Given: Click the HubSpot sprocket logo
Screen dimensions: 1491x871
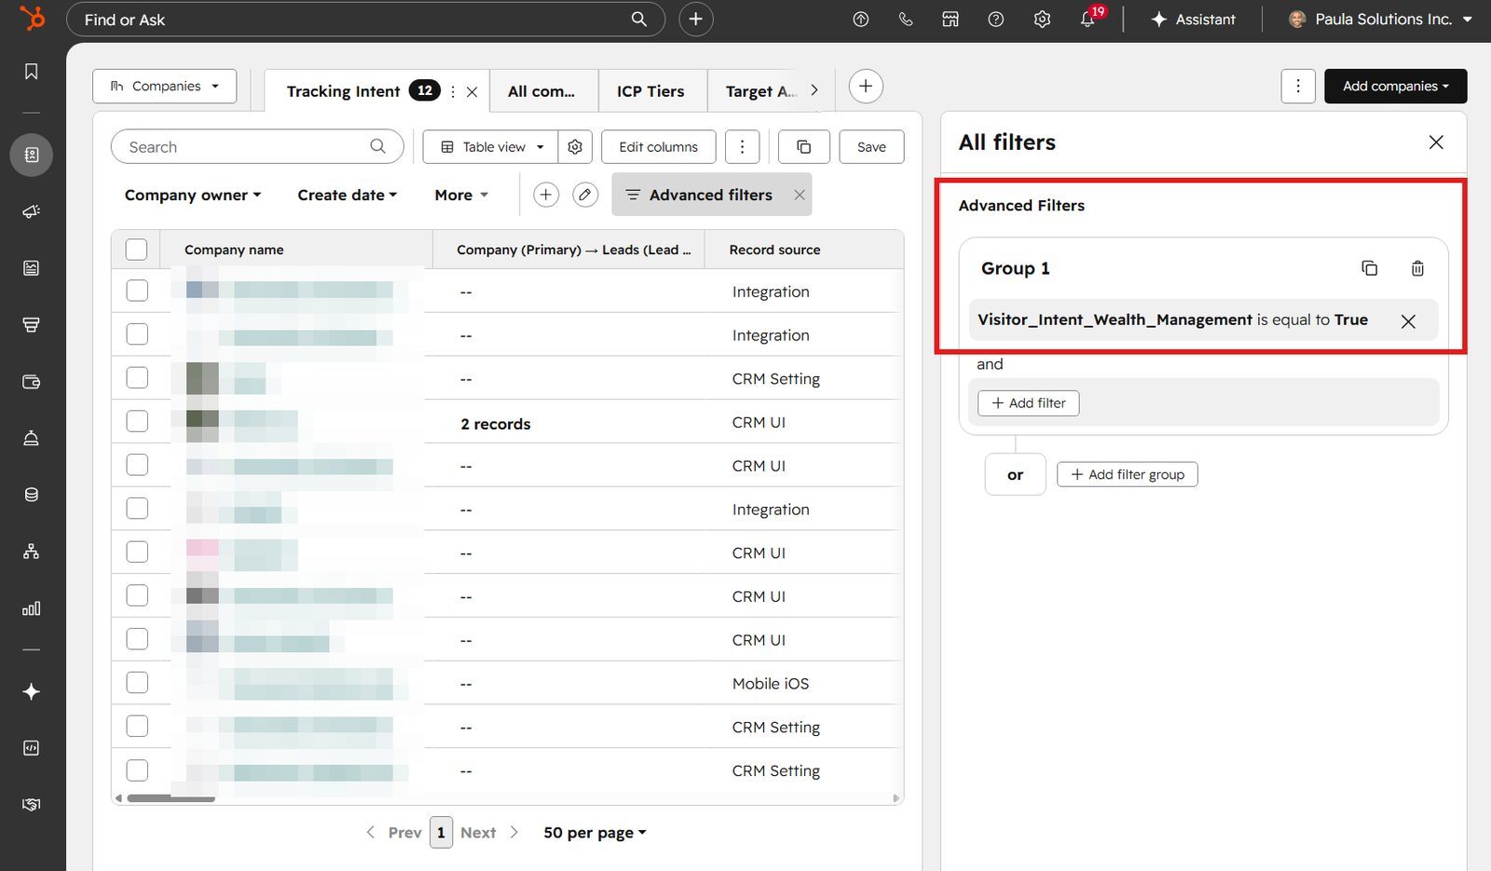Looking at the screenshot, I should (x=33, y=18).
